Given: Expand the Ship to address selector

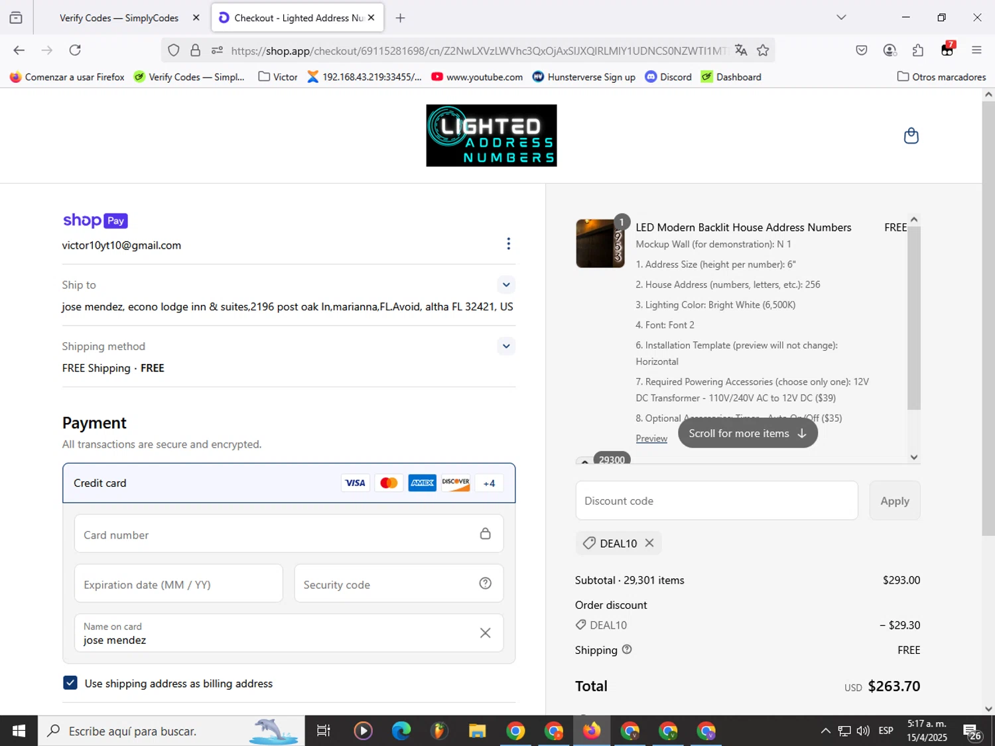Looking at the screenshot, I should [506, 285].
